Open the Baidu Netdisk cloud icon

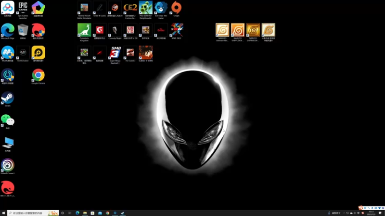click(8, 9)
